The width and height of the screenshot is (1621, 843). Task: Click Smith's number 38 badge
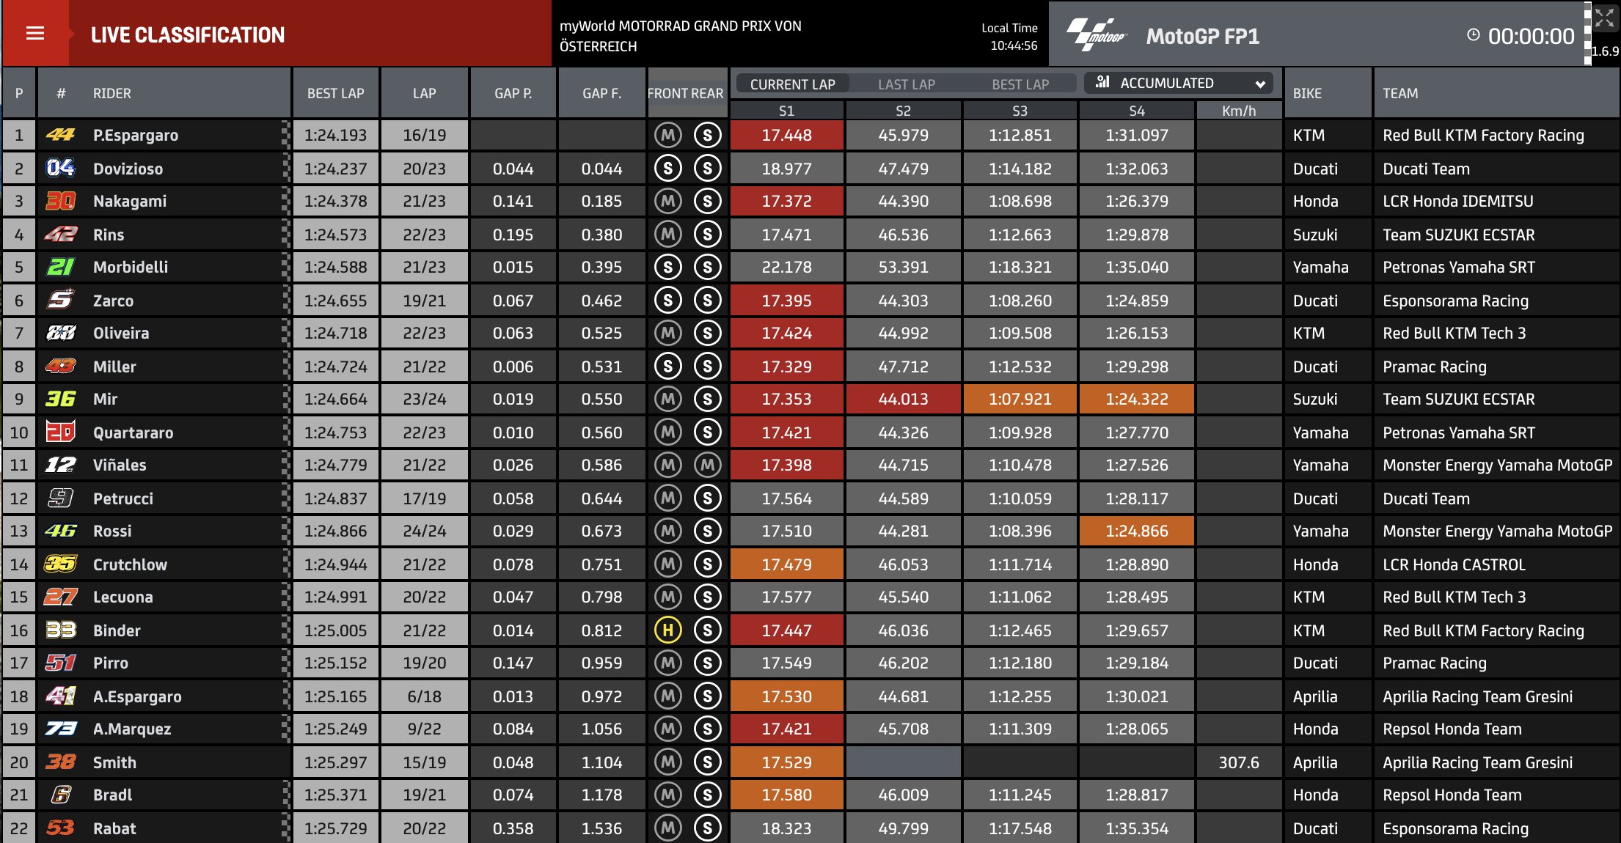click(61, 762)
